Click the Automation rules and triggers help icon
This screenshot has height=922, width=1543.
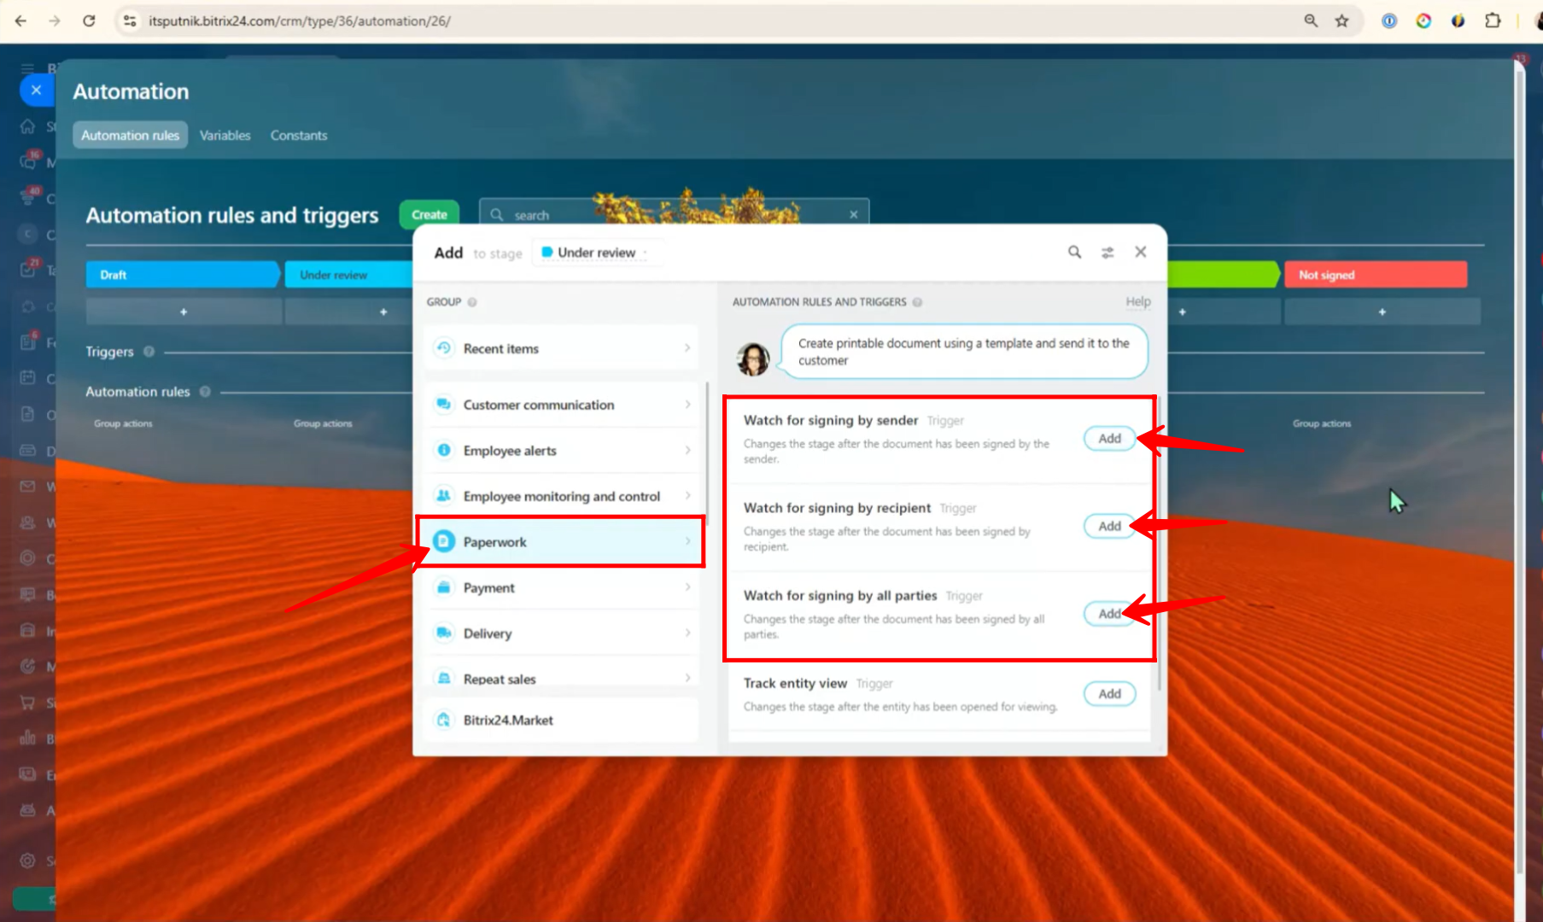point(917,302)
